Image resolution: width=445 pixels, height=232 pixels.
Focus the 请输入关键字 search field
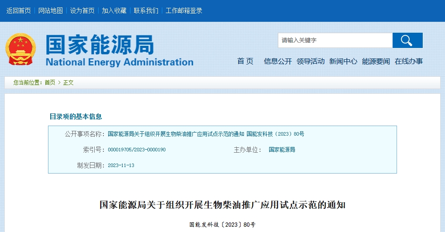[x=335, y=40]
